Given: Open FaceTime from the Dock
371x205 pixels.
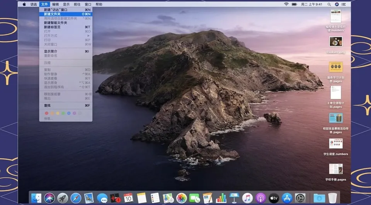Looking at the screenshot, I should (x=195, y=198).
